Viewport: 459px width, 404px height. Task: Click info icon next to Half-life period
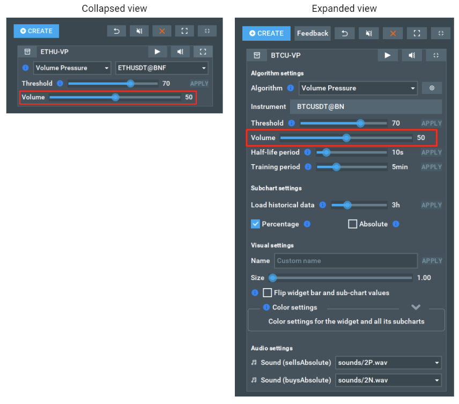308,152
